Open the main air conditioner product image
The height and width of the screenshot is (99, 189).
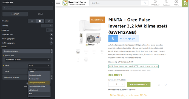click(x=90, y=33)
